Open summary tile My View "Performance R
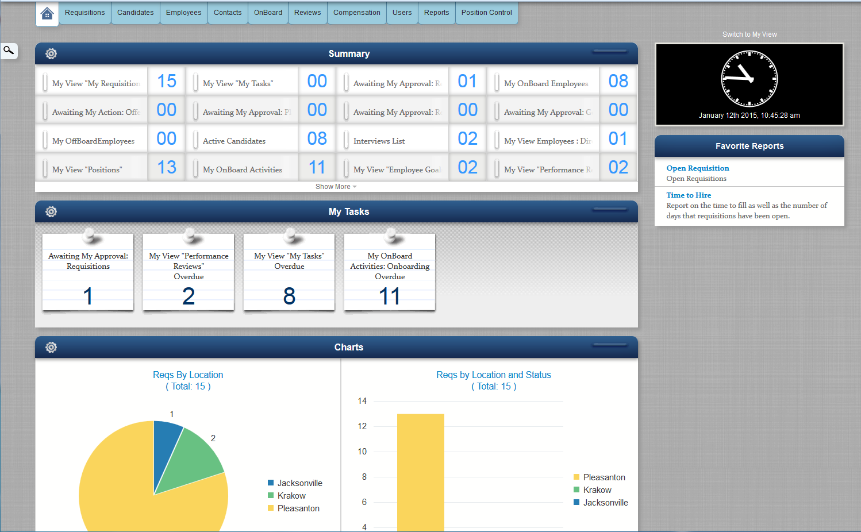Viewport: 861px width, 532px height. 562,167
